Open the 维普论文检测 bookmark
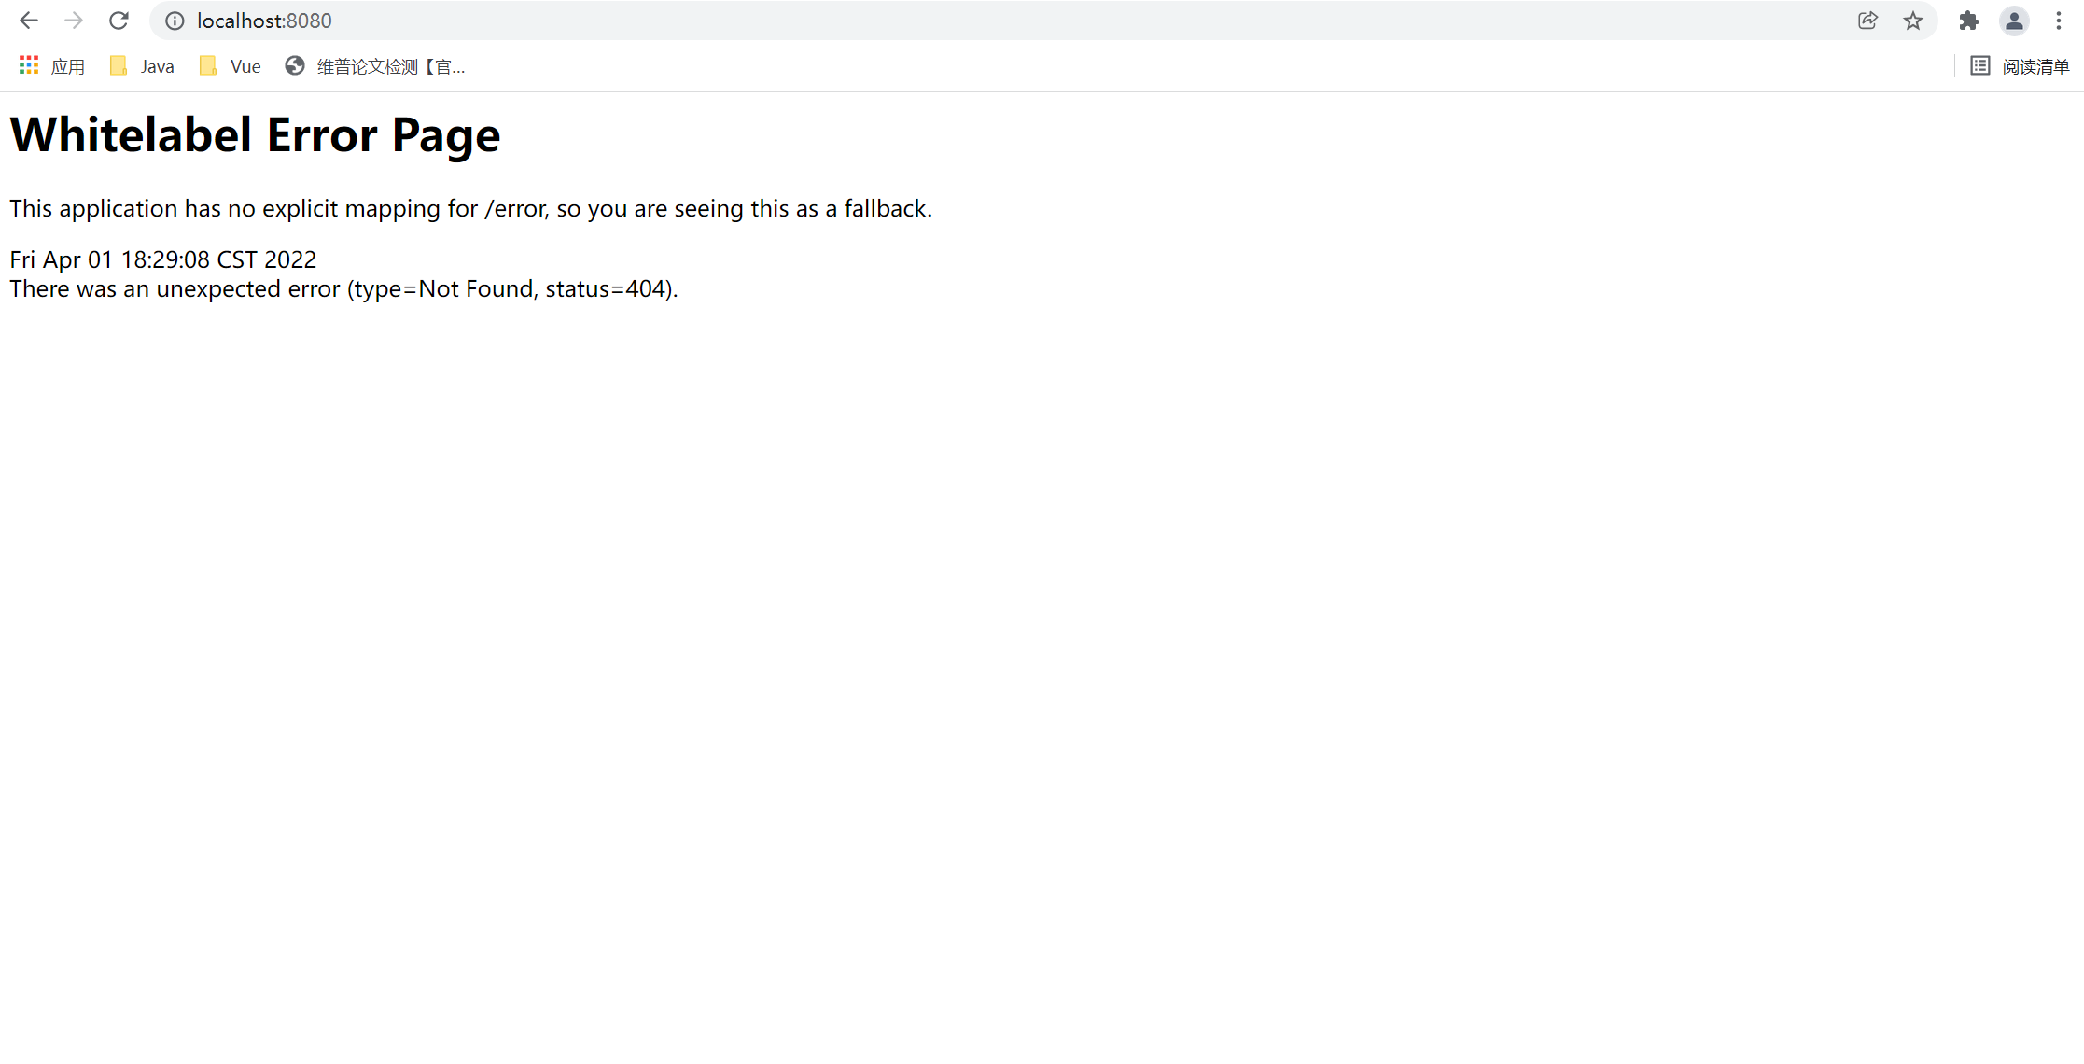This screenshot has height=1064, width=2084. coord(375,66)
